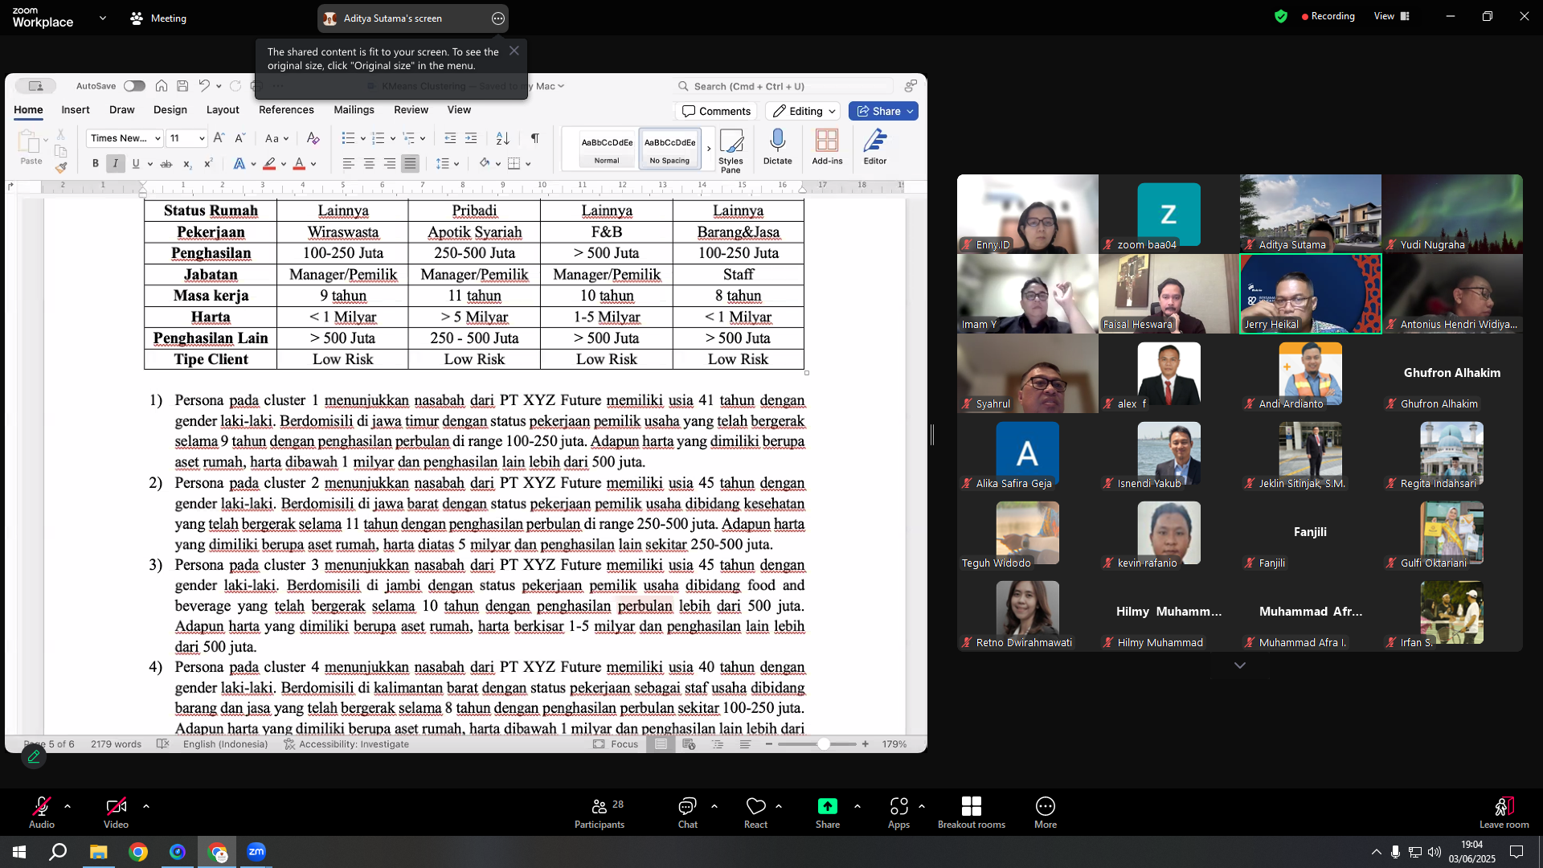Expand Audio options caret
Viewport: 1543px width, 868px height.
[x=68, y=806]
